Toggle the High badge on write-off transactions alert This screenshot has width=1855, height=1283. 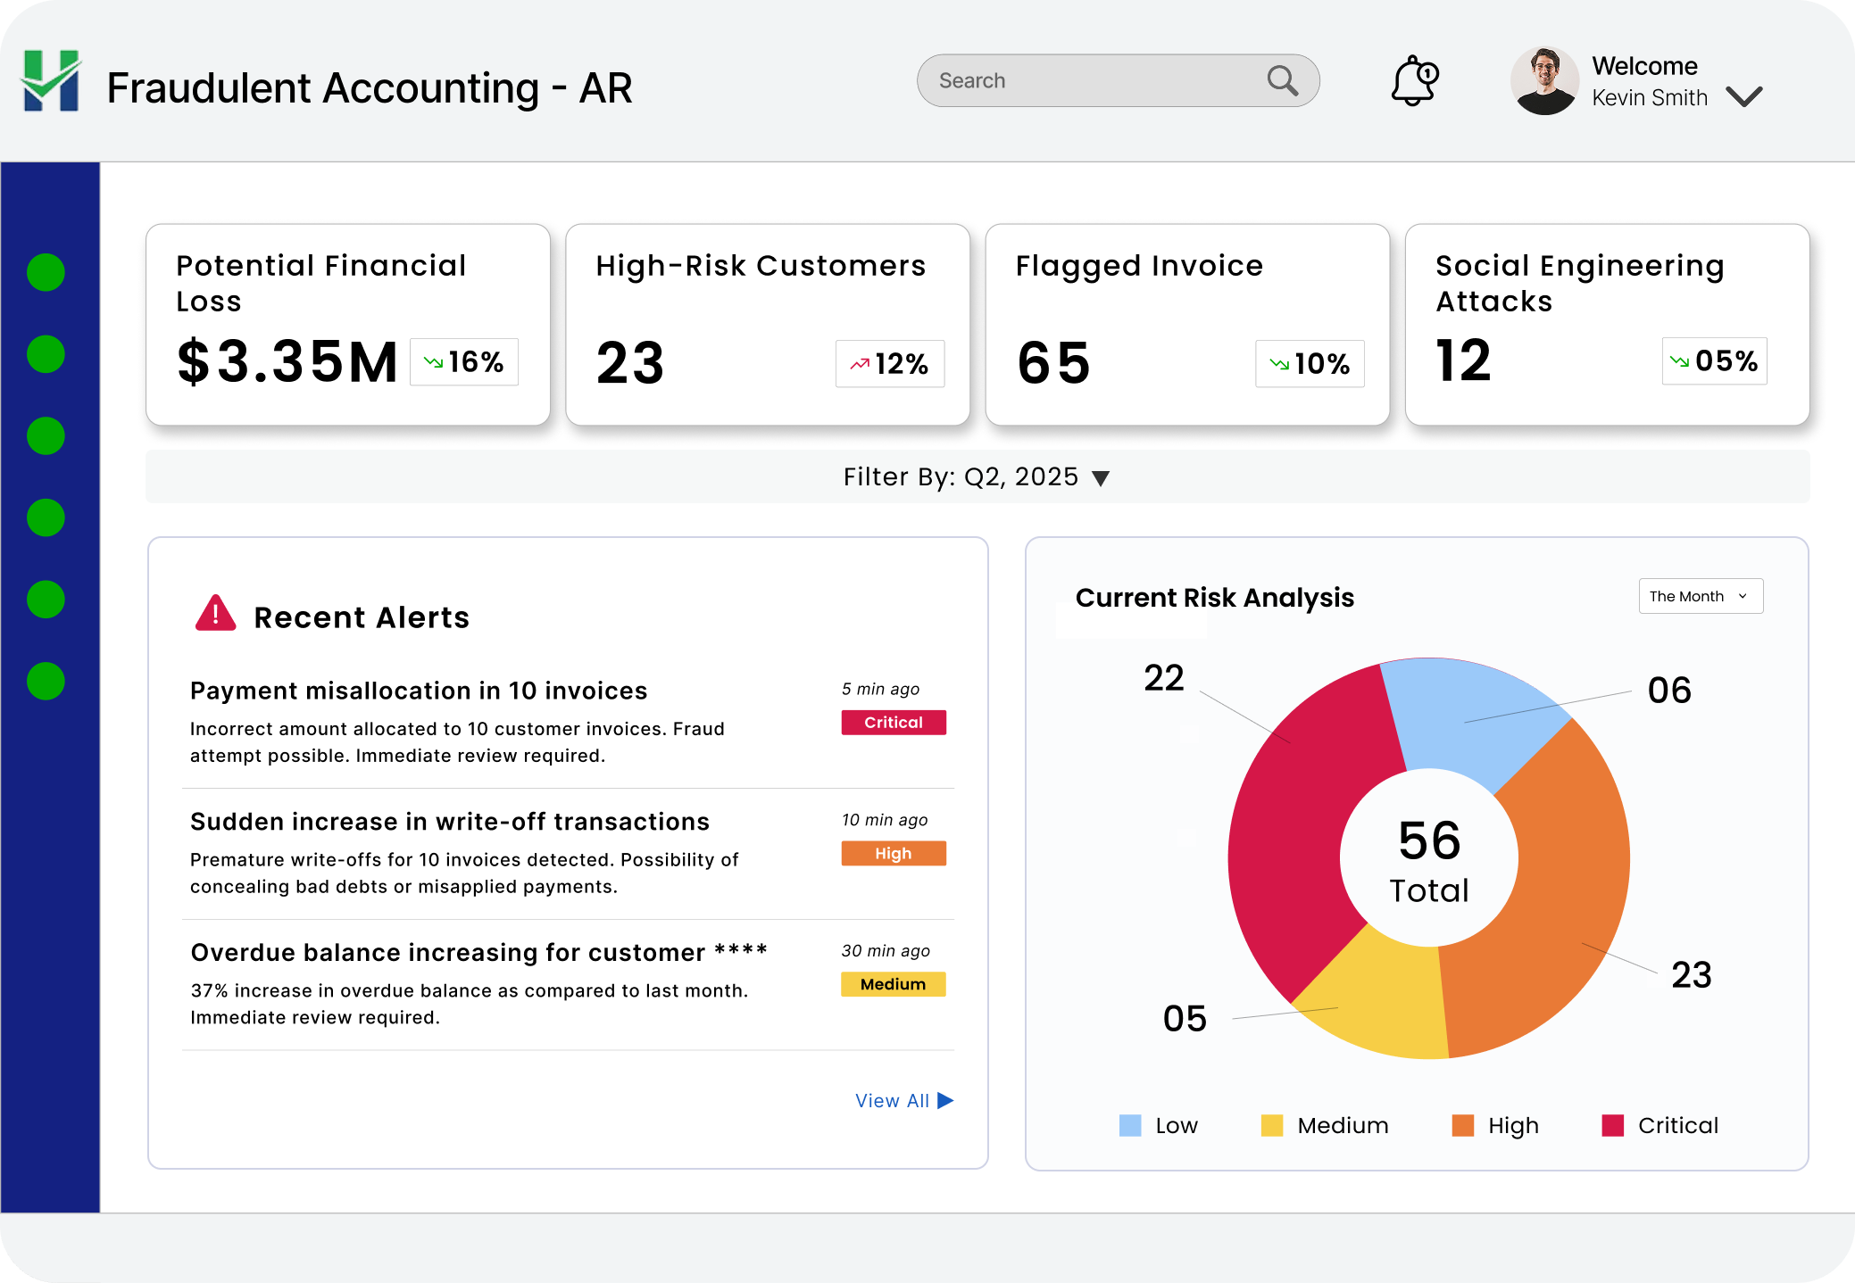tap(893, 853)
